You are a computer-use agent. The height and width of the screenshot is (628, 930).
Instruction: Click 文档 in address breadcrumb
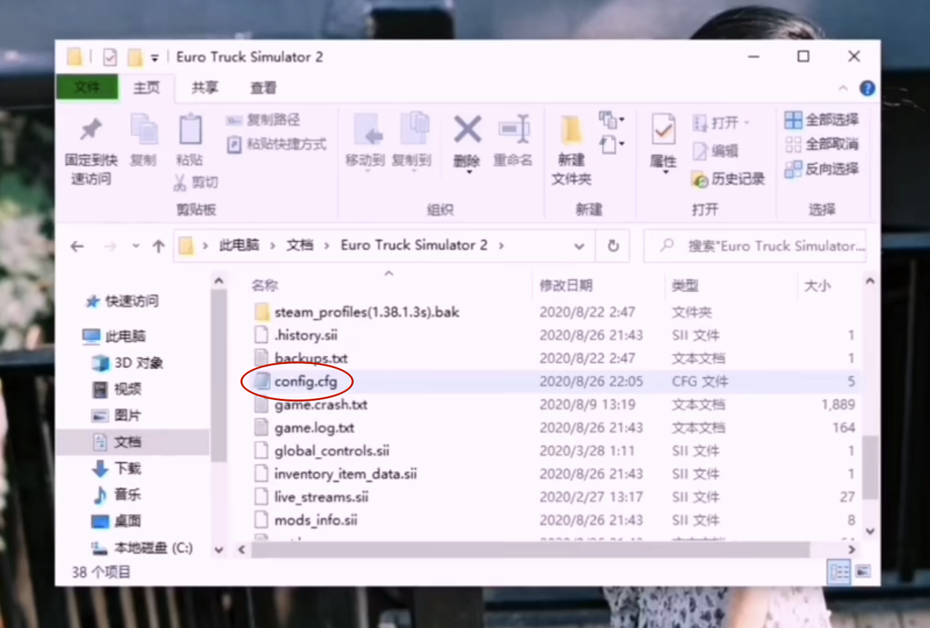point(300,245)
